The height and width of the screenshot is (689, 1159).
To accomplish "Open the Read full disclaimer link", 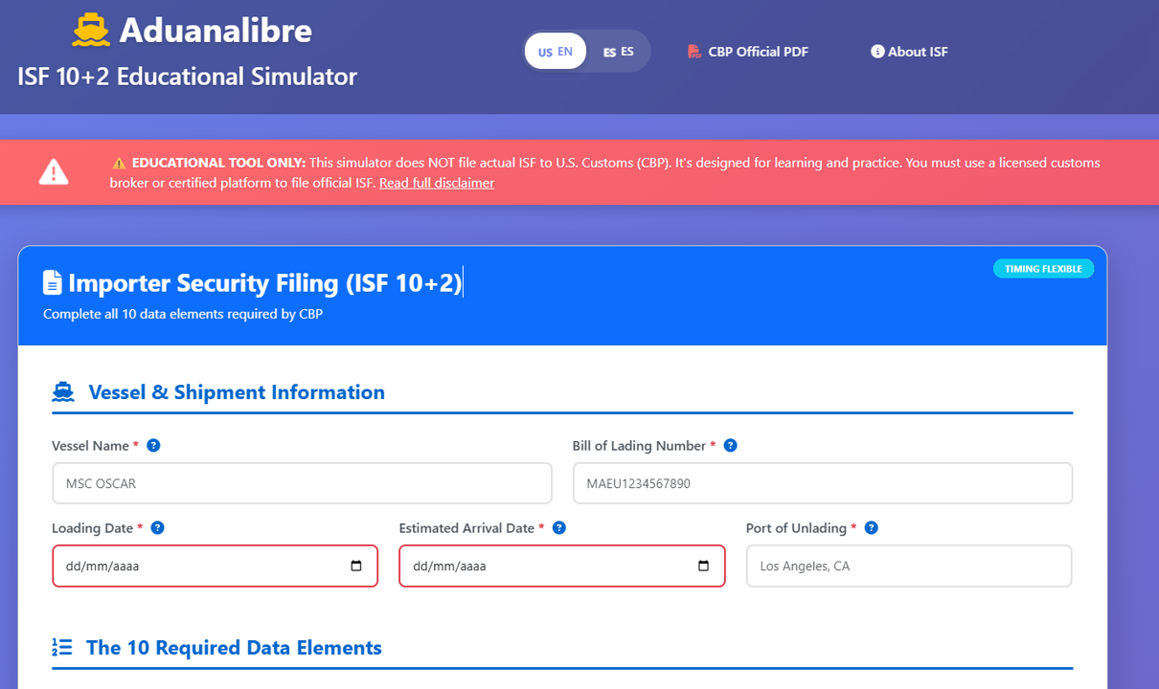I will (x=437, y=183).
